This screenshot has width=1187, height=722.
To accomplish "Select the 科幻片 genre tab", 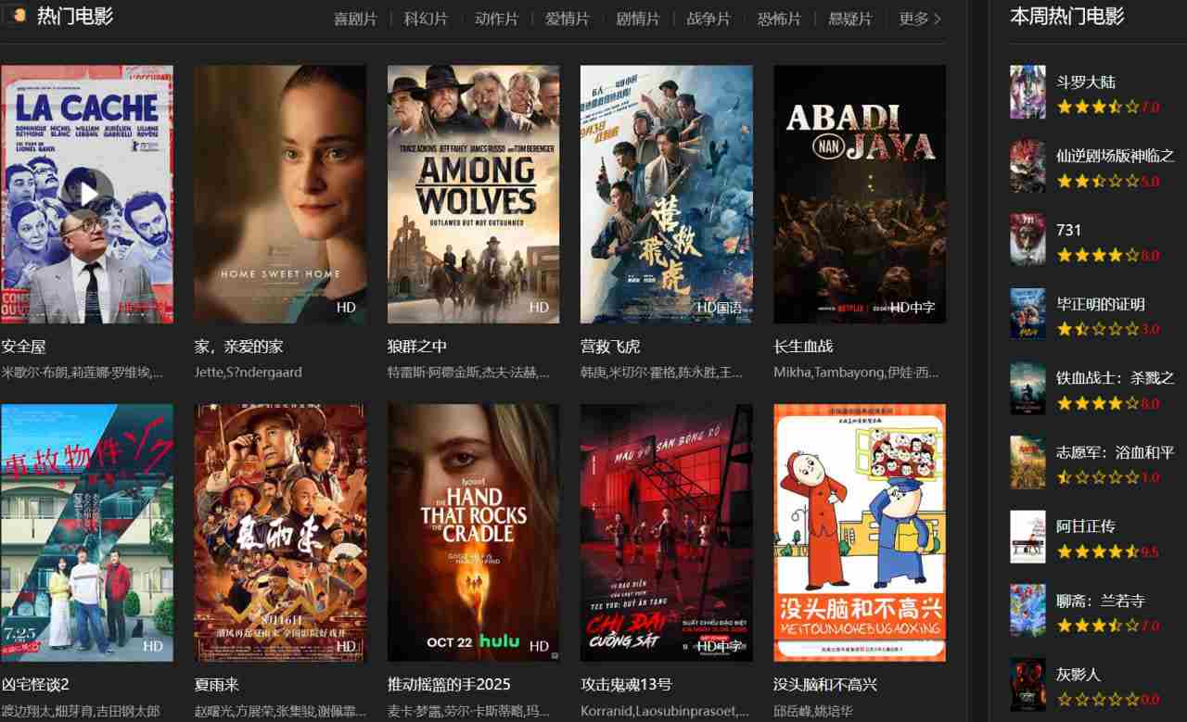I will 426,19.
